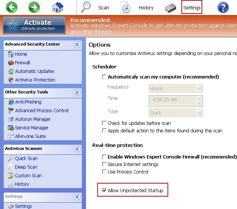This screenshot has width=237, height=209.
Task: Click the green forward arrow icon
Action: (34, 7)
